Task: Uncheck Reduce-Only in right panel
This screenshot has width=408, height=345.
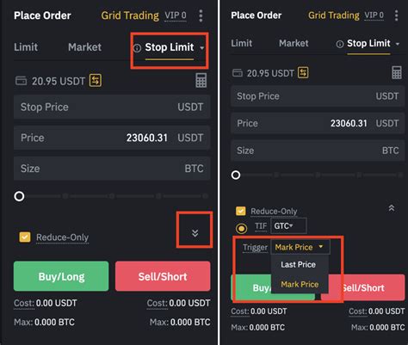Action: coord(240,211)
